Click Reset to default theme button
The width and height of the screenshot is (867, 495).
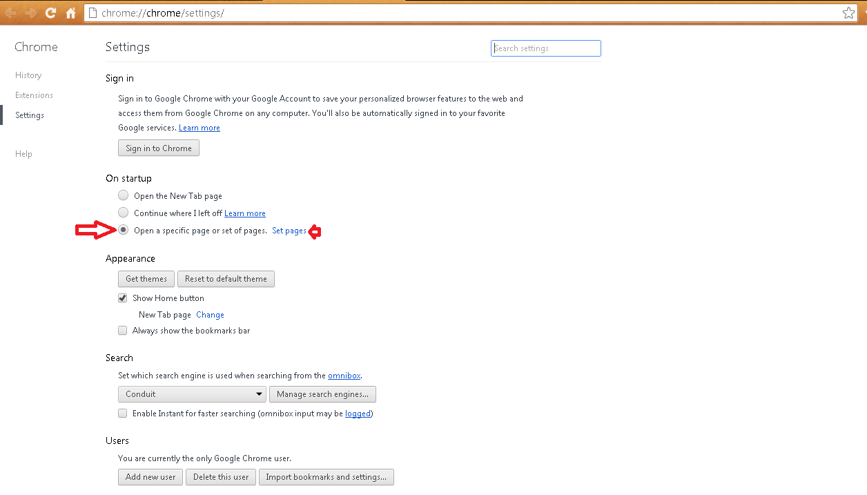point(226,279)
